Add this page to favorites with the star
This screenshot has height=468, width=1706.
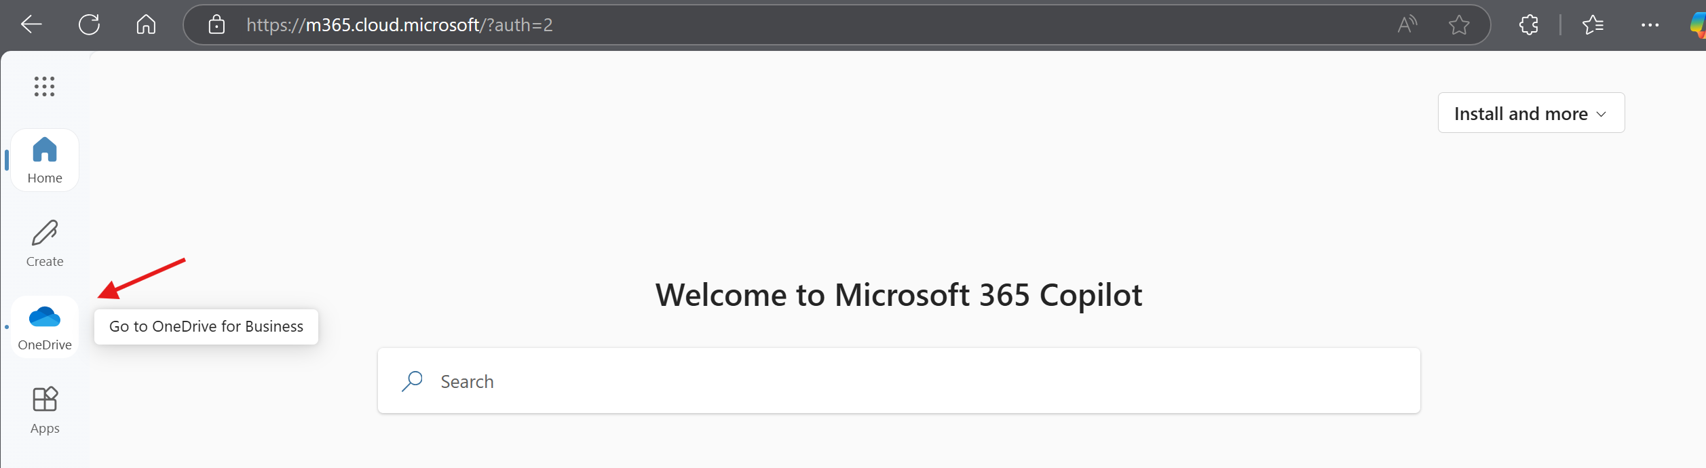(1459, 25)
